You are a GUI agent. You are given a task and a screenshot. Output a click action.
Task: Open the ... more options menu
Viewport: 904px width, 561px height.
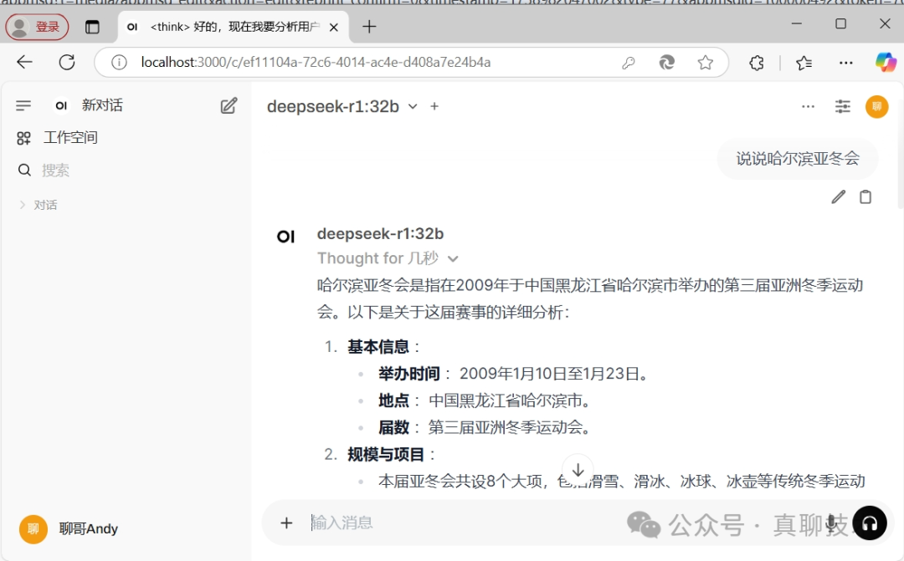(x=808, y=106)
